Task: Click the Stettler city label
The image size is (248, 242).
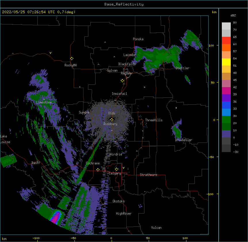Action: coord(182,68)
